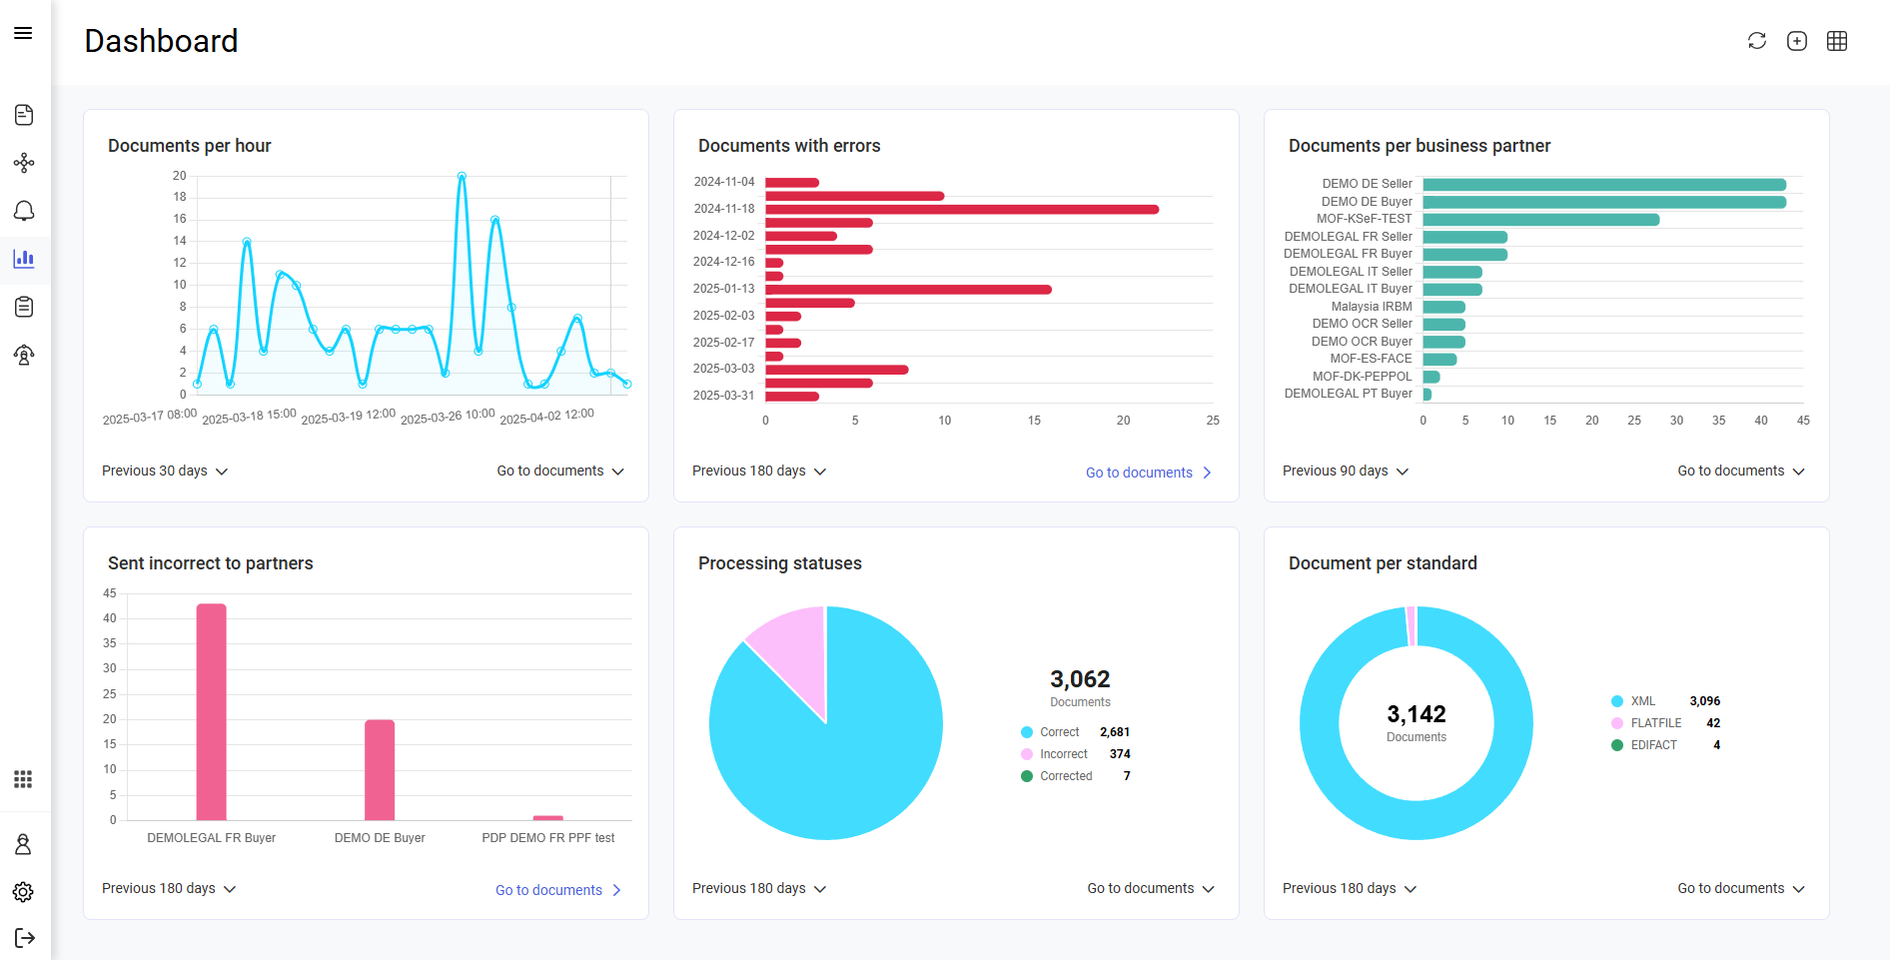
Task: Go to documents in Documents with errors
Action: coord(1148,473)
